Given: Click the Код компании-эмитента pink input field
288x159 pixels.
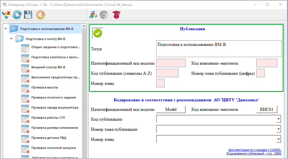Looking at the screenshot, I should click(x=266, y=63).
